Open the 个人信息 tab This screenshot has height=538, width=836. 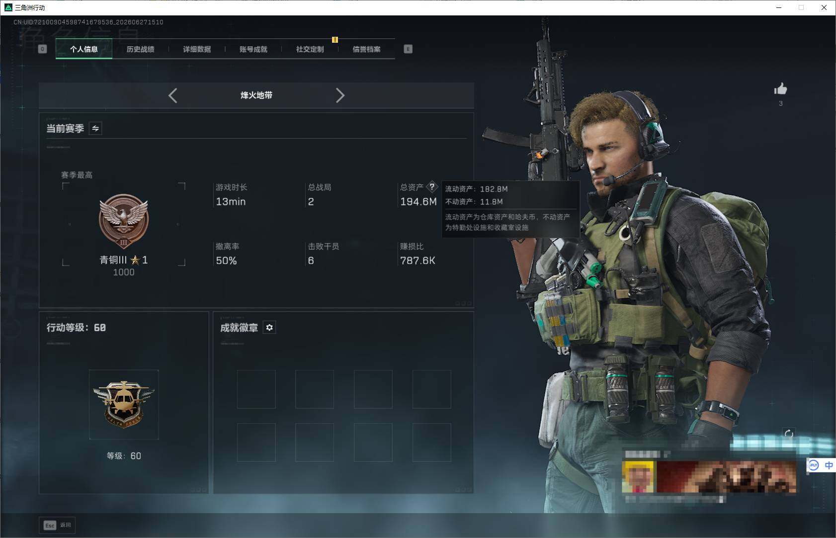pyautogui.click(x=84, y=49)
